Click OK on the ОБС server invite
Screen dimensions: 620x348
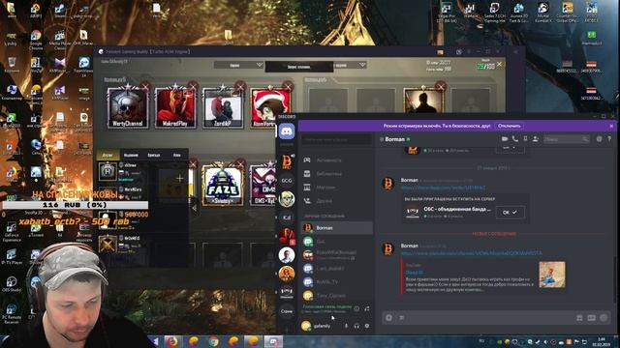point(510,213)
